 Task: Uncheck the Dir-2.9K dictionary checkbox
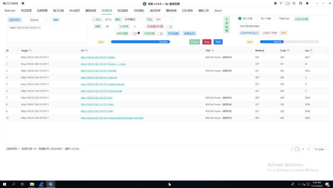[x=240, y=18]
